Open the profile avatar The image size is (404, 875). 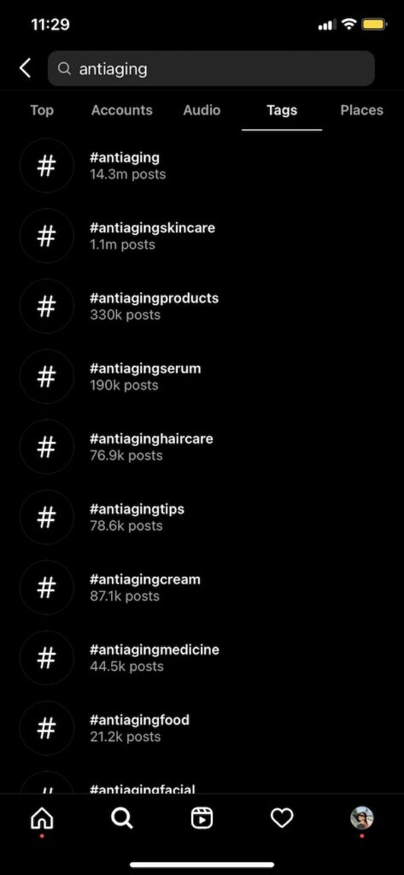coord(361,818)
